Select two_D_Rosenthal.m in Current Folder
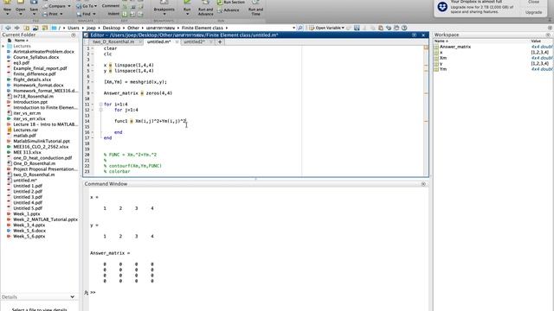 [34, 175]
